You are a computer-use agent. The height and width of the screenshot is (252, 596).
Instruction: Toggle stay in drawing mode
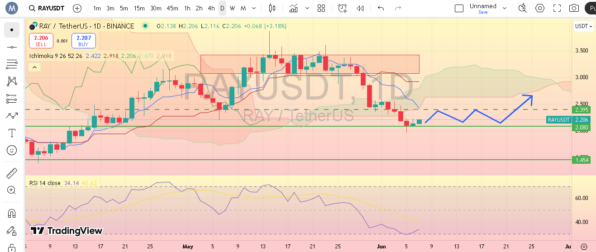[12, 231]
